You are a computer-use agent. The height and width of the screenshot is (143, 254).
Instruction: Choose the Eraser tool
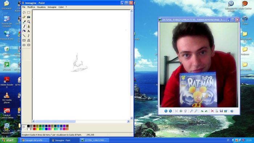[x=24, y=17]
